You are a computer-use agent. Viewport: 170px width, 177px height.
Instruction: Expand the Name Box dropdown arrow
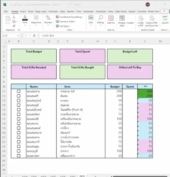(x=18, y=36)
